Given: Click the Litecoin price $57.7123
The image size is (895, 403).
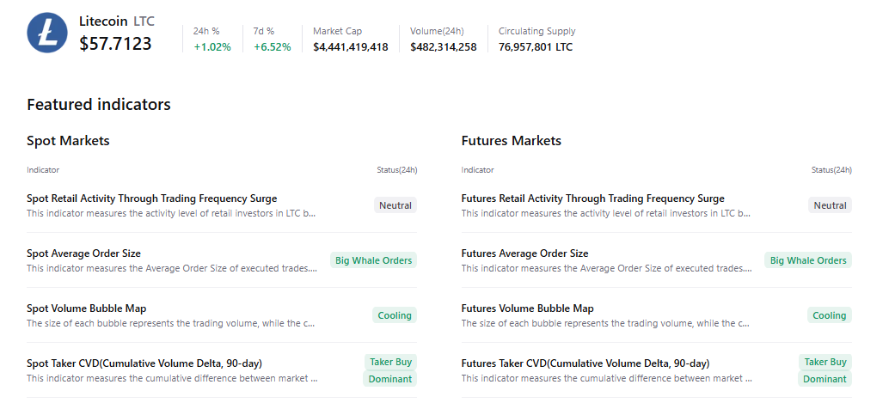Looking at the screenshot, I should coord(115,44).
